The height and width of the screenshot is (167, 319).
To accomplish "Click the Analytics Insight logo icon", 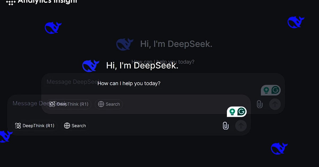I will pyautogui.click(x=10, y=3).
